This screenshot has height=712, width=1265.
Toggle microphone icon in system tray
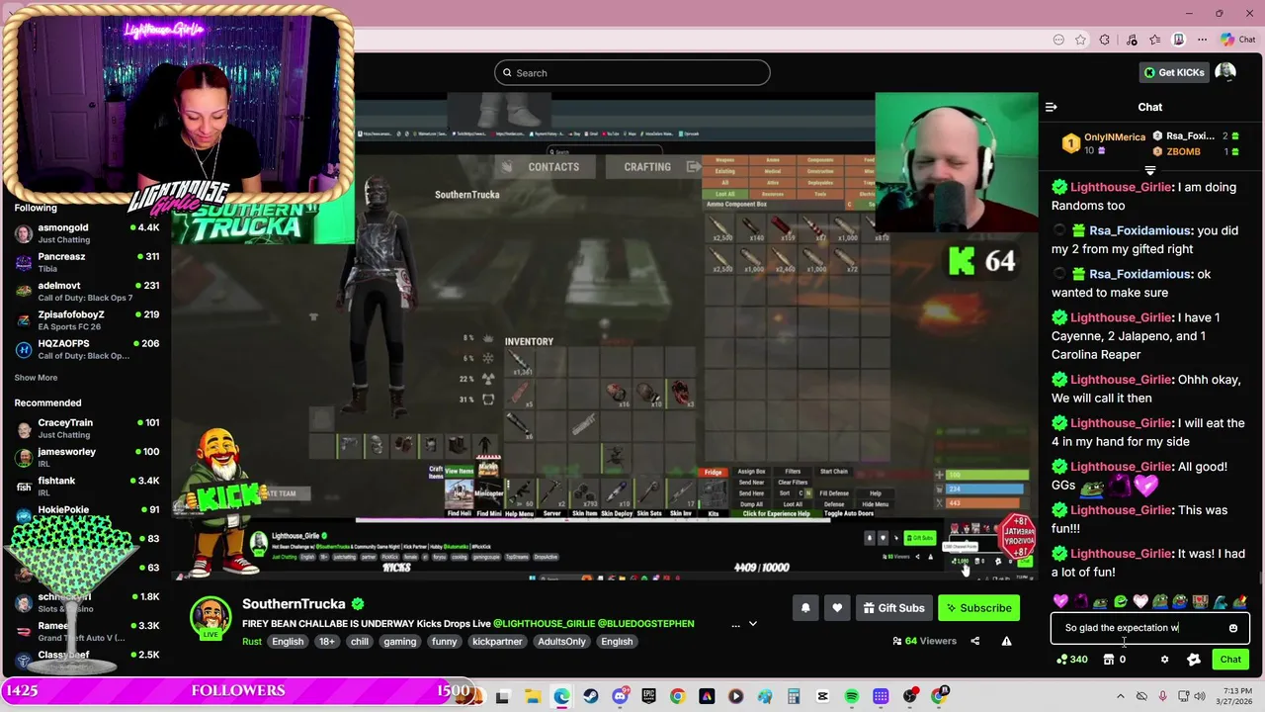pyautogui.click(x=1162, y=696)
